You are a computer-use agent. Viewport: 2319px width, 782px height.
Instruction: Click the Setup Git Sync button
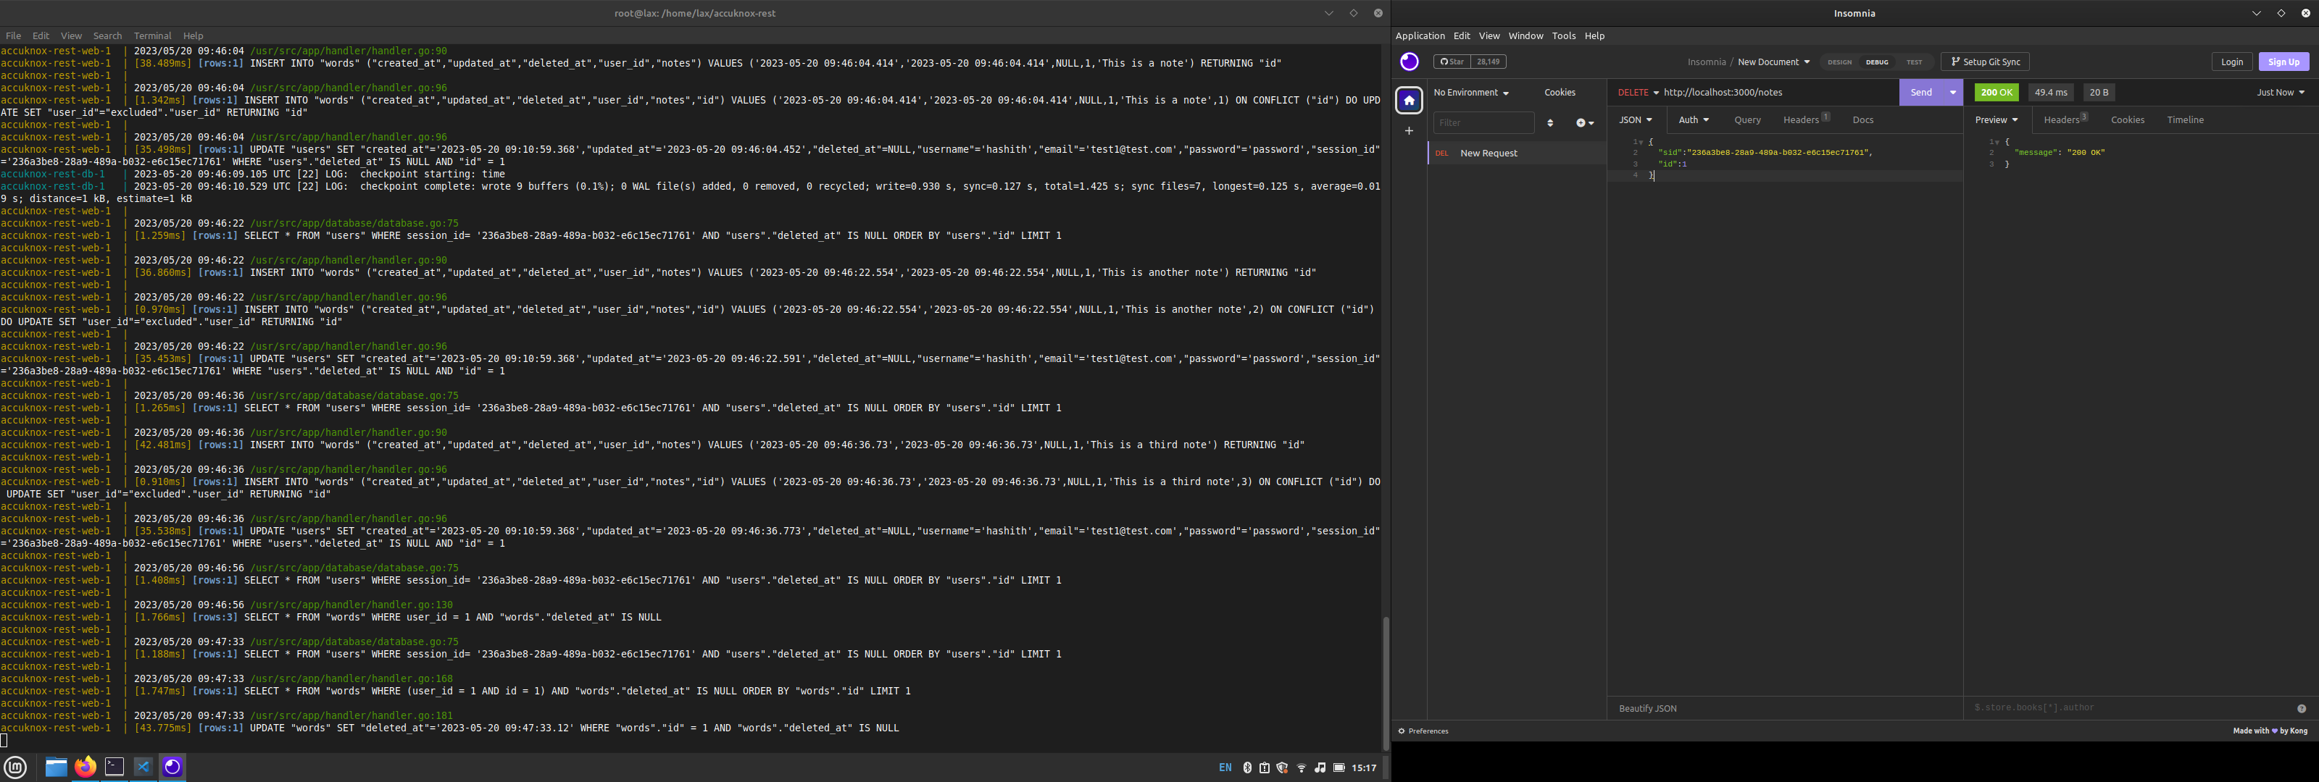point(1985,62)
